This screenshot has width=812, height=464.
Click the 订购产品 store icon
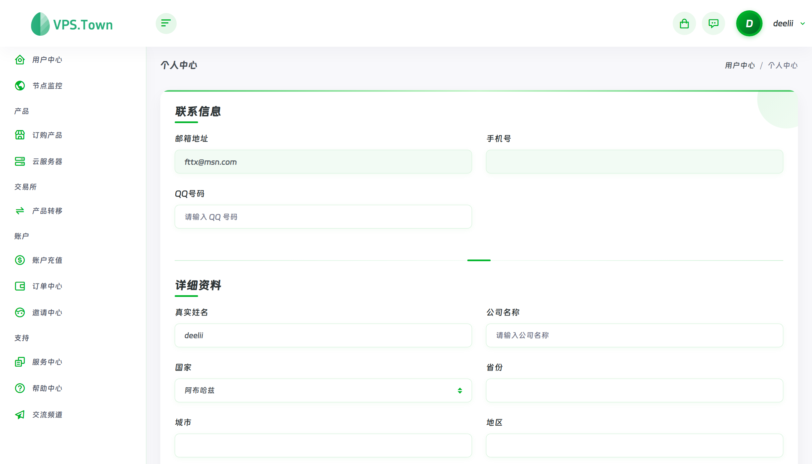click(x=20, y=135)
